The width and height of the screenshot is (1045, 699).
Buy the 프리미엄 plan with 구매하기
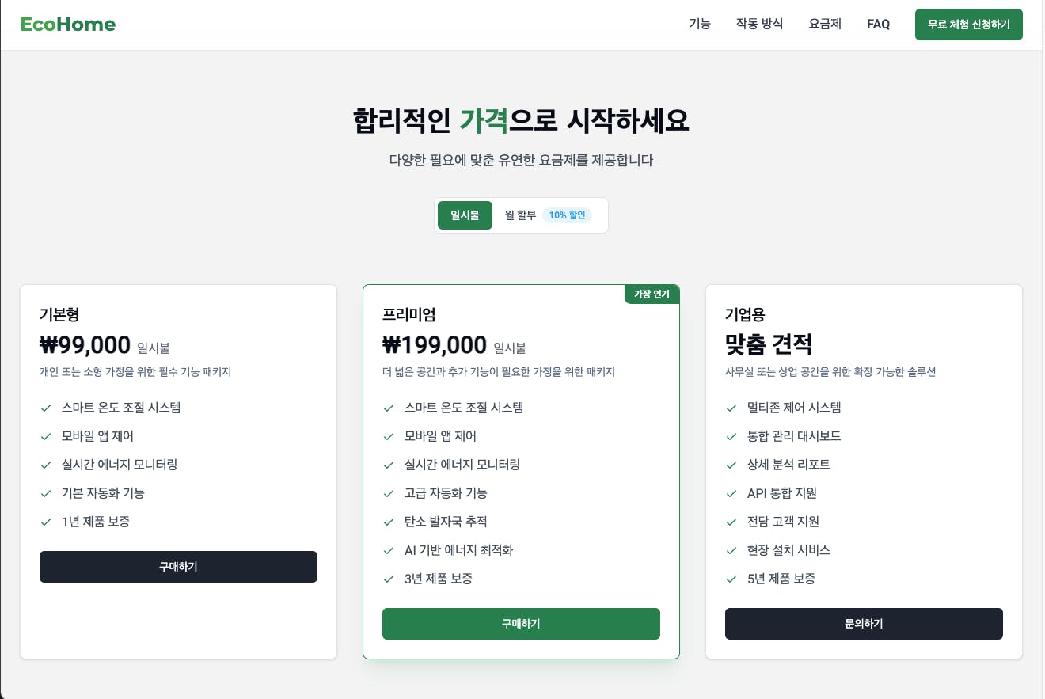pos(521,624)
